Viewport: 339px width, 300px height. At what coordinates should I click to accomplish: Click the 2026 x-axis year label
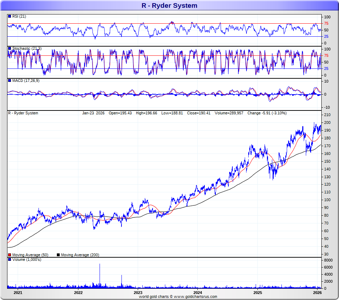click(317, 293)
